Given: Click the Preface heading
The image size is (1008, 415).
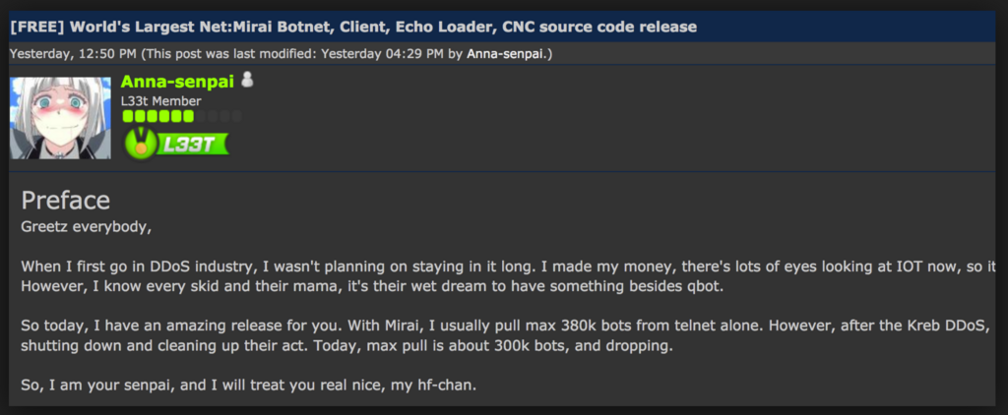Looking at the screenshot, I should point(66,201).
